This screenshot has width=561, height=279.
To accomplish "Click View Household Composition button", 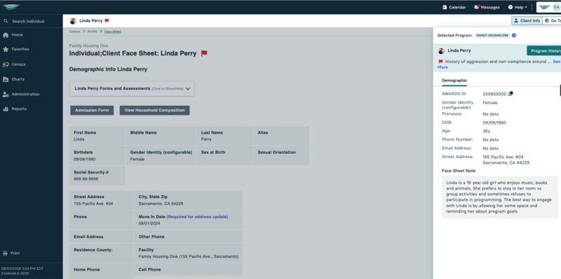I will point(154,110).
